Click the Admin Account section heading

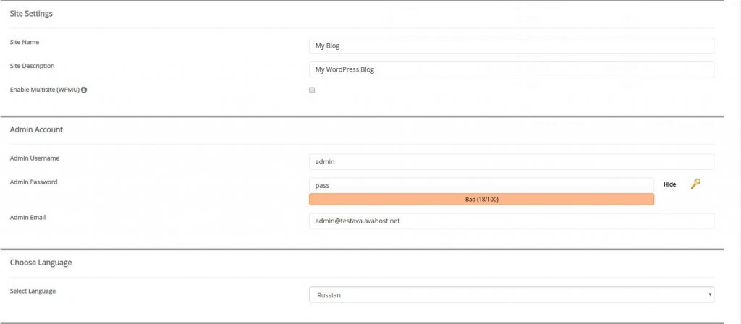click(x=36, y=129)
